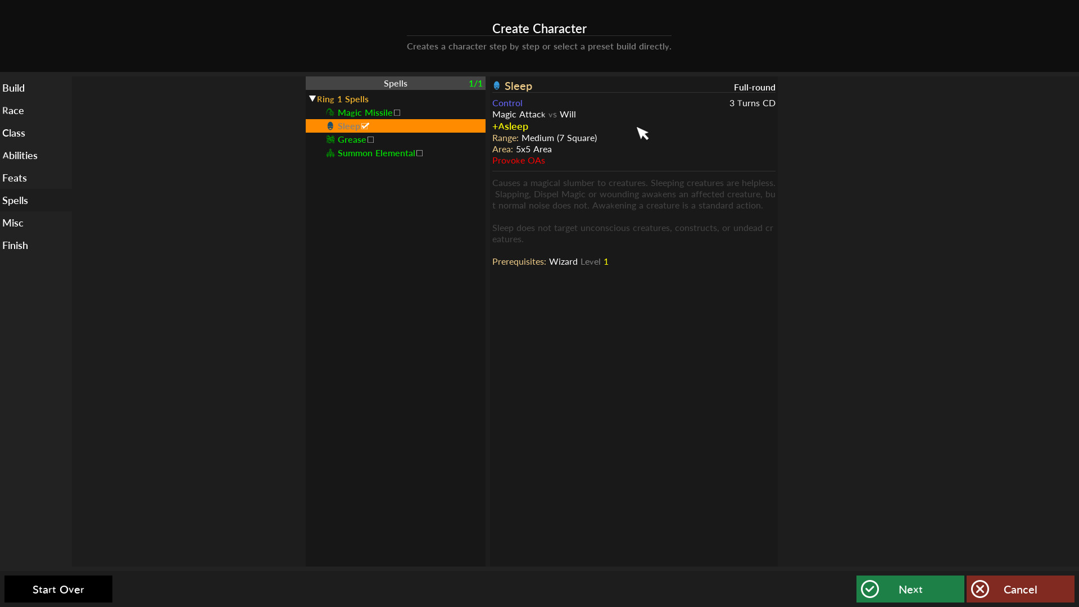
Task: Open the Finish step
Action: [15, 245]
